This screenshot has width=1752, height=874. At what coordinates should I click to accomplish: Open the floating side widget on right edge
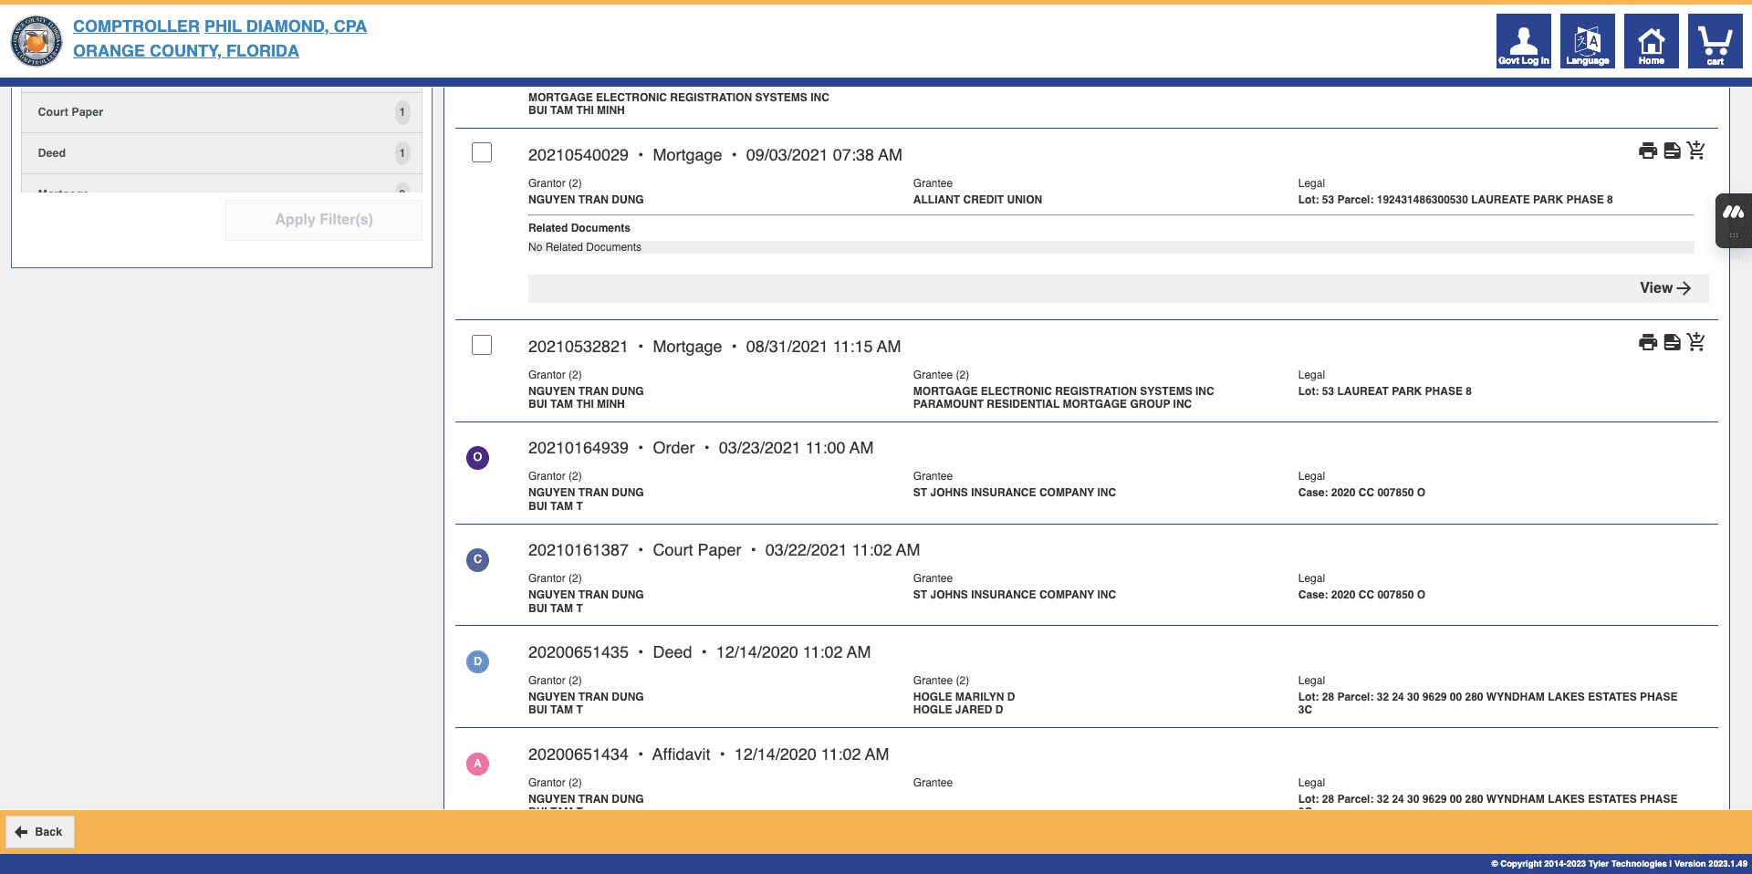(1734, 220)
